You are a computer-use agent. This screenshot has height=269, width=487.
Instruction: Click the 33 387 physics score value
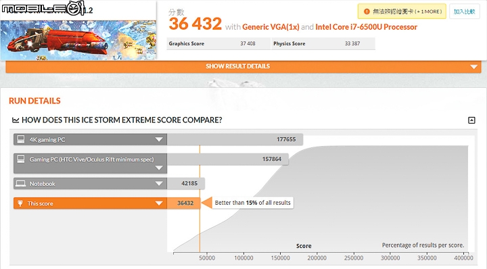click(x=352, y=44)
